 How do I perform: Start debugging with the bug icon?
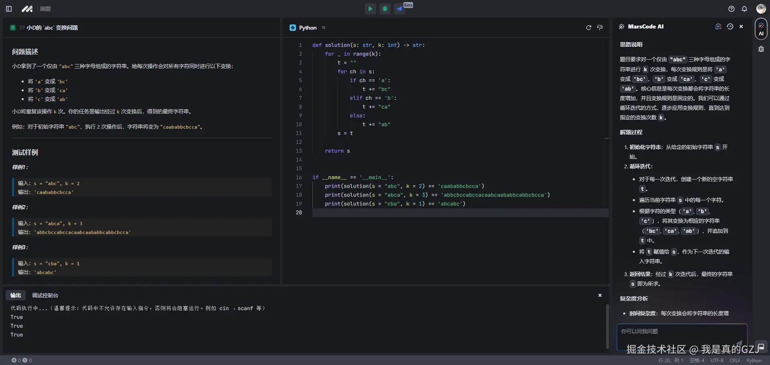(385, 9)
